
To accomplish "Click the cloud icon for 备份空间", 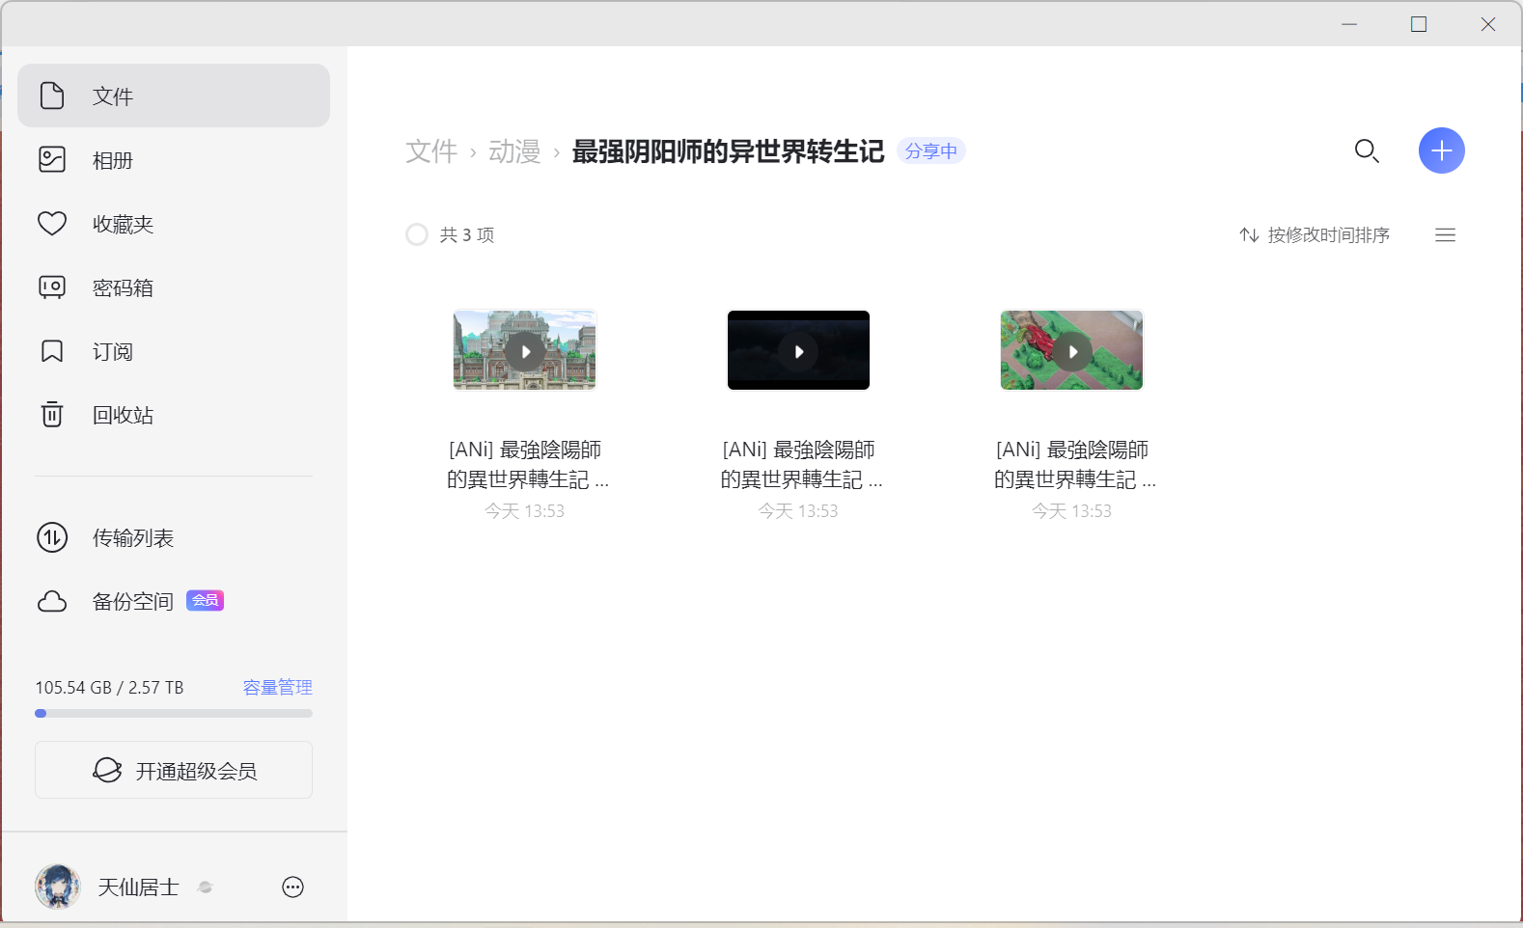I will click(52, 601).
